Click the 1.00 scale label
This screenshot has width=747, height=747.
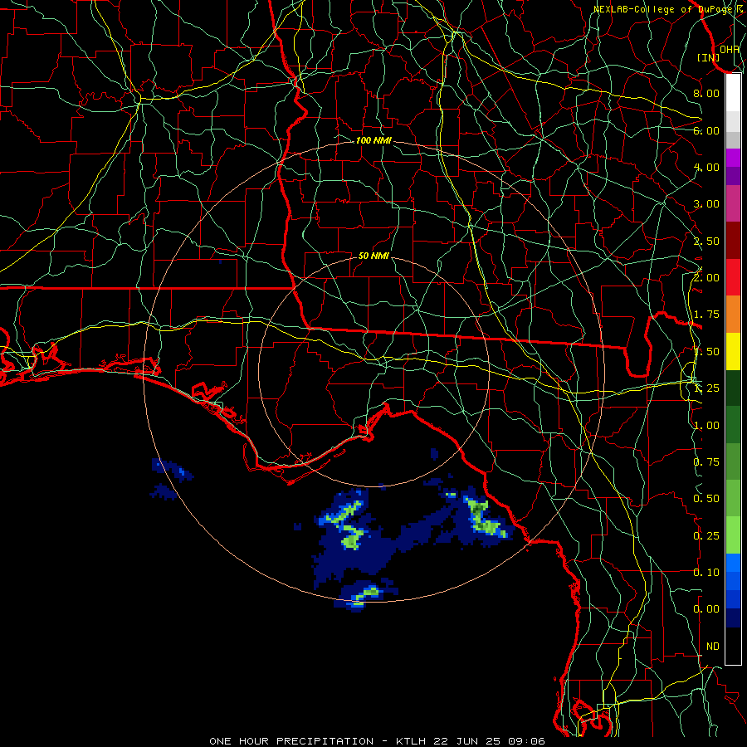coord(706,426)
